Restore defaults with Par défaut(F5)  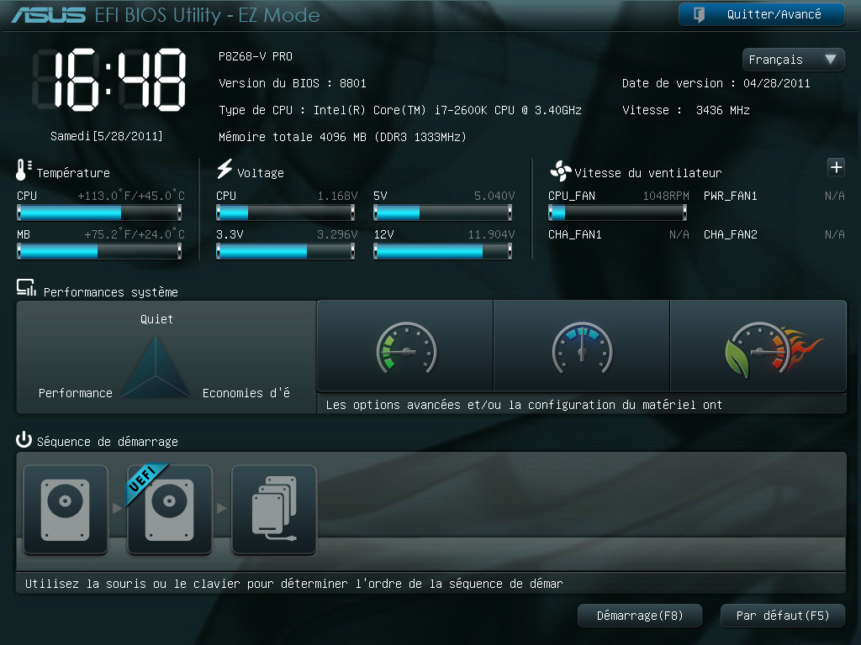click(782, 615)
